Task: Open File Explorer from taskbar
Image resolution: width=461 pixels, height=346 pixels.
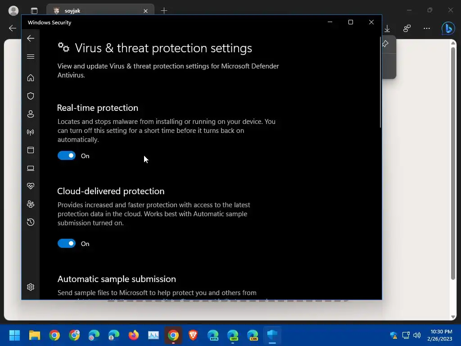Action: 34,335
